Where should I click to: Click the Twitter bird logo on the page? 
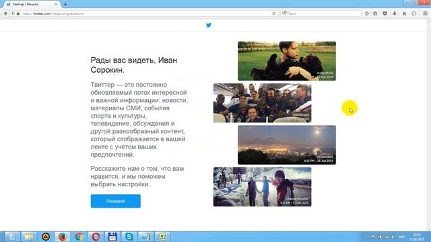(209, 26)
